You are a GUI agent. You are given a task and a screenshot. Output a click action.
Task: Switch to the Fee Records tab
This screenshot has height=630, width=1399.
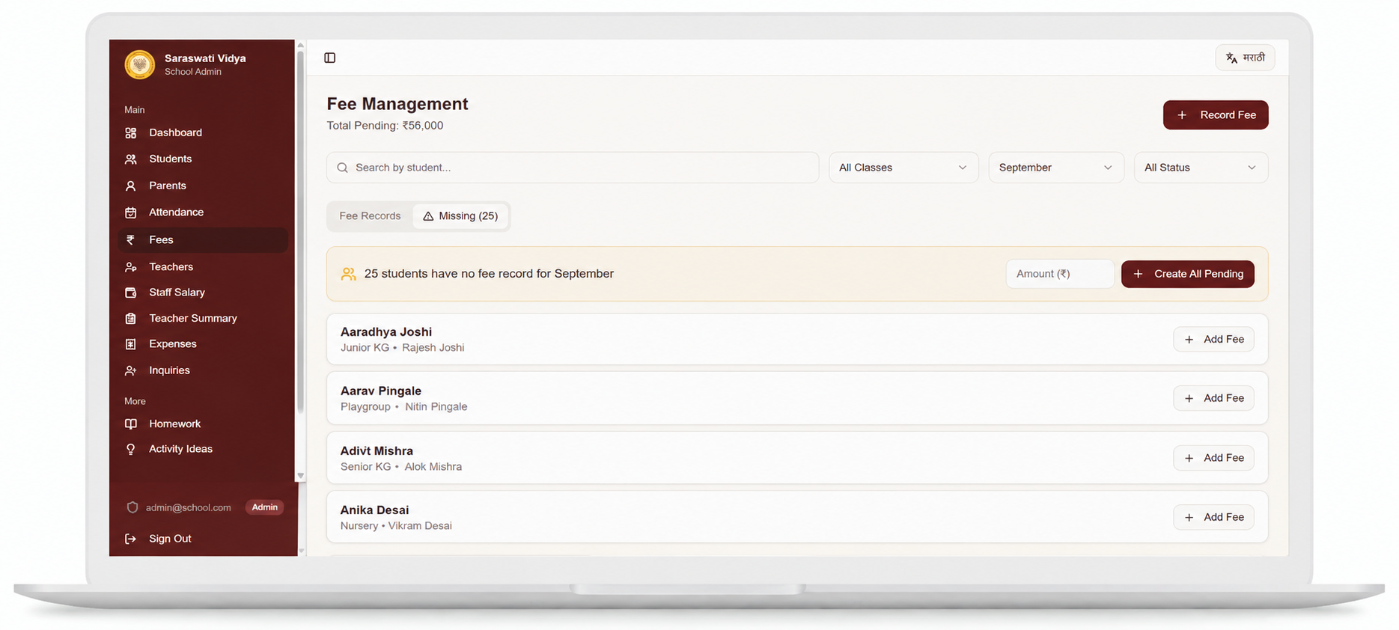point(370,216)
